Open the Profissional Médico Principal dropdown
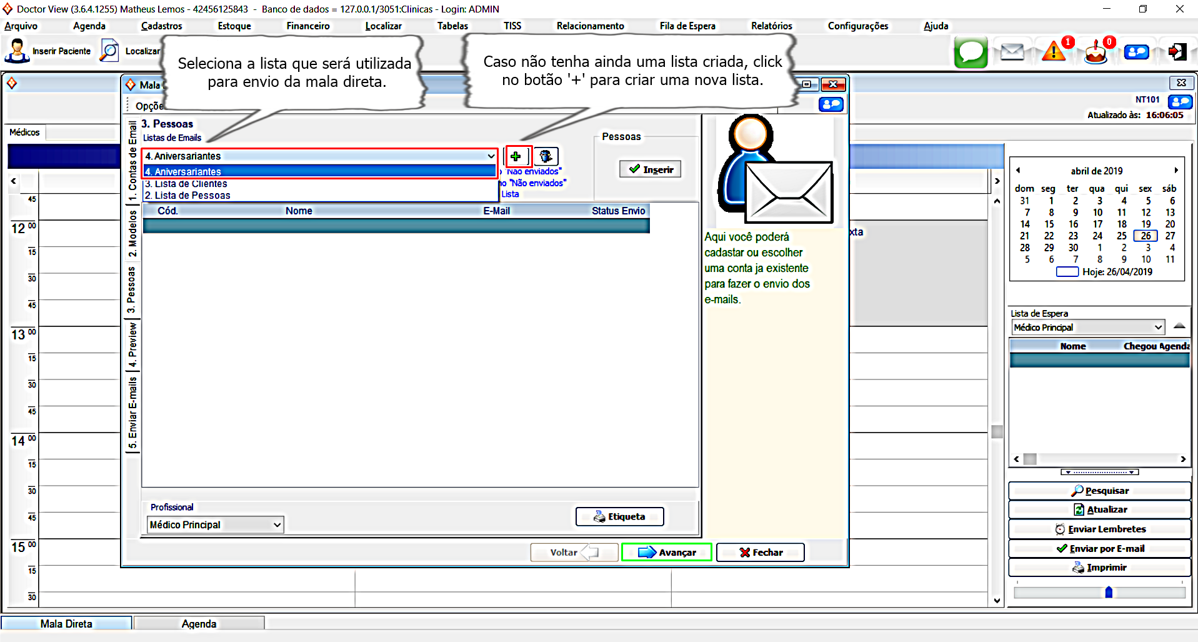The width and height of the screenshot is (1198, 642). (x=277, y=525)
